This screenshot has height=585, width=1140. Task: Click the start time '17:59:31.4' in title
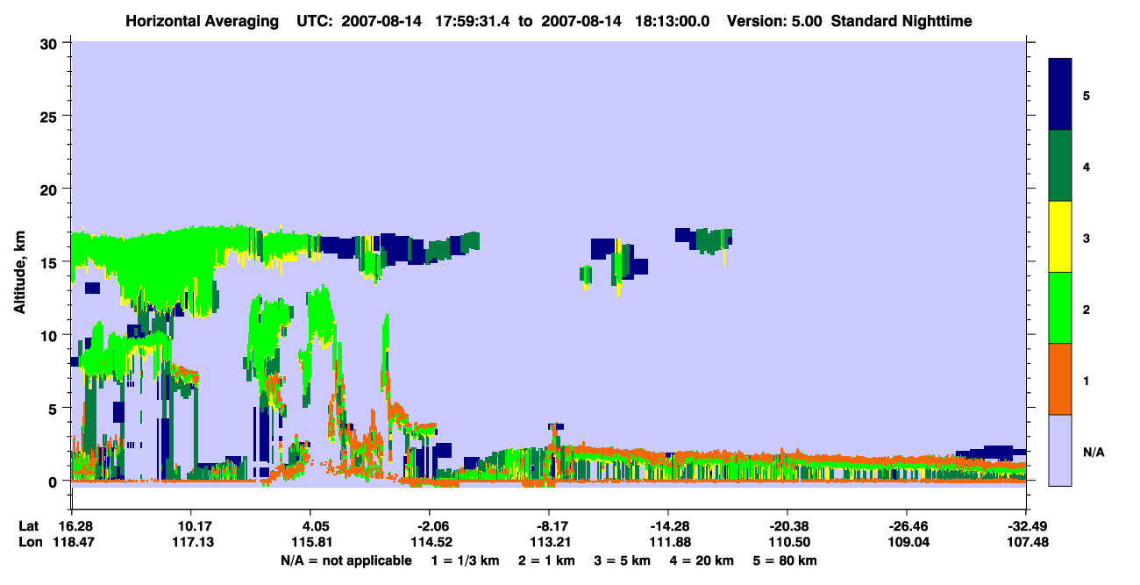coord(473,21)
